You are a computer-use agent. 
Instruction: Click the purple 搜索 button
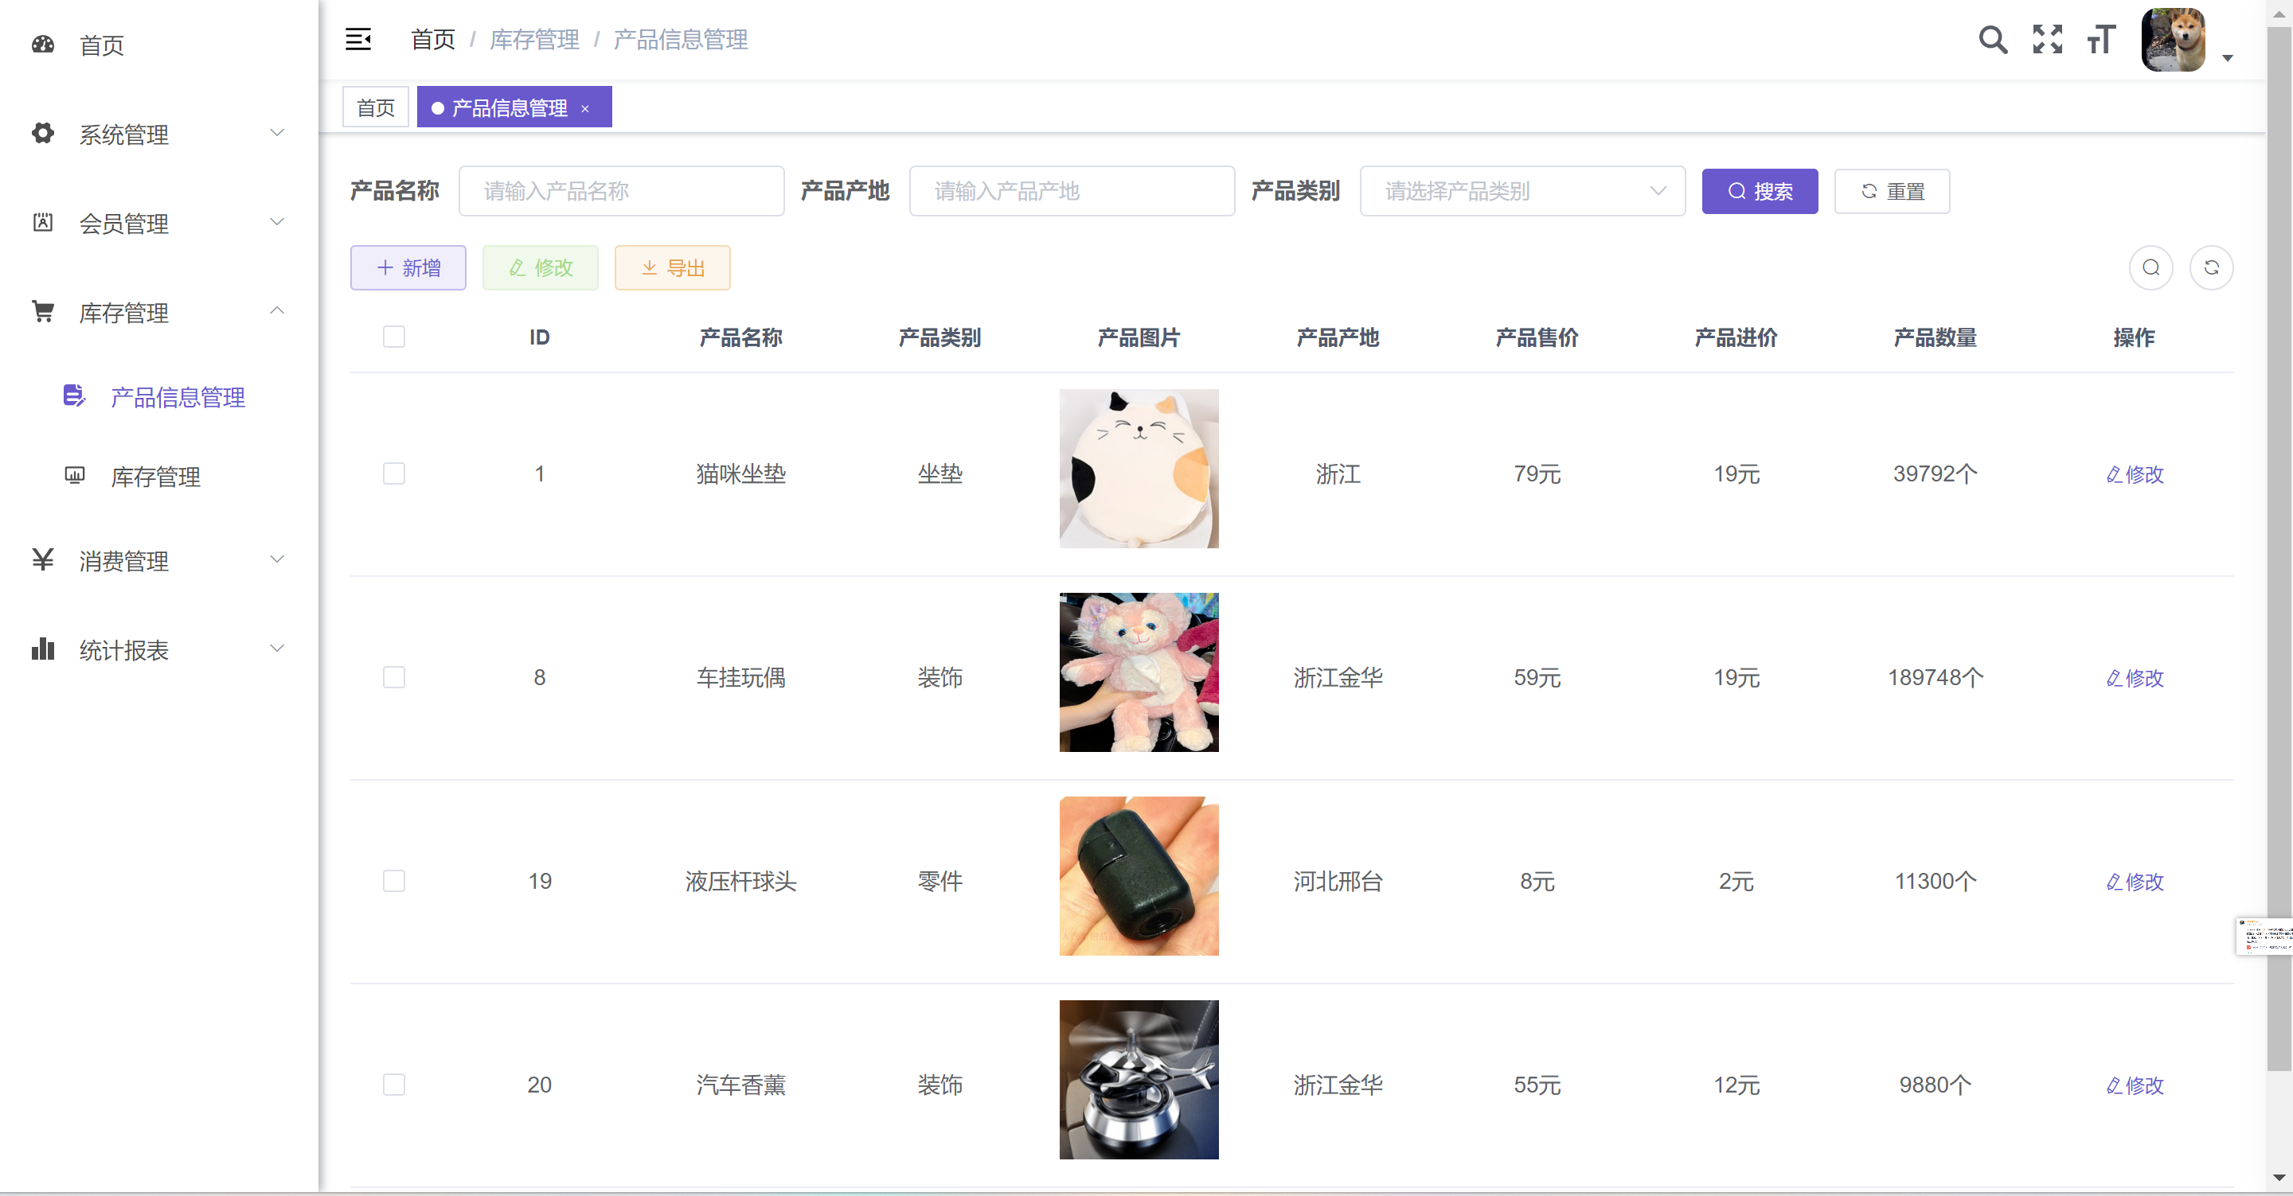coord(1759,191)
